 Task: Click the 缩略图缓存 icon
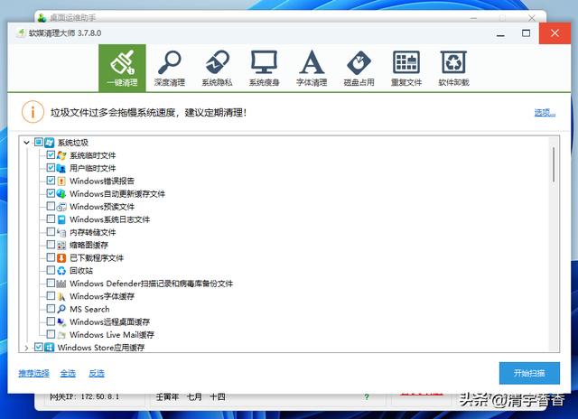pyautogui.click(x=61, y=245)
